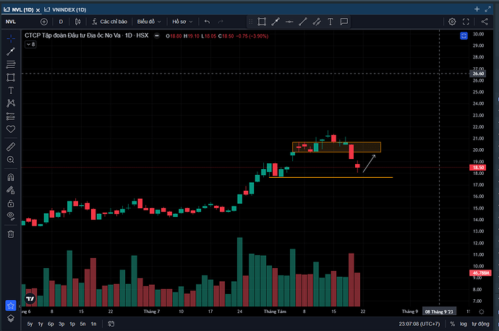The image size is (499, 331).
Task: Open chart settings gear
Action: point(452,22)
